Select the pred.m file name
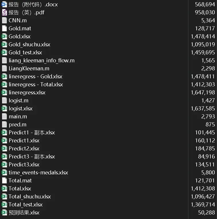The height and width of the screenshot is (219, 217). click(17, 124)
